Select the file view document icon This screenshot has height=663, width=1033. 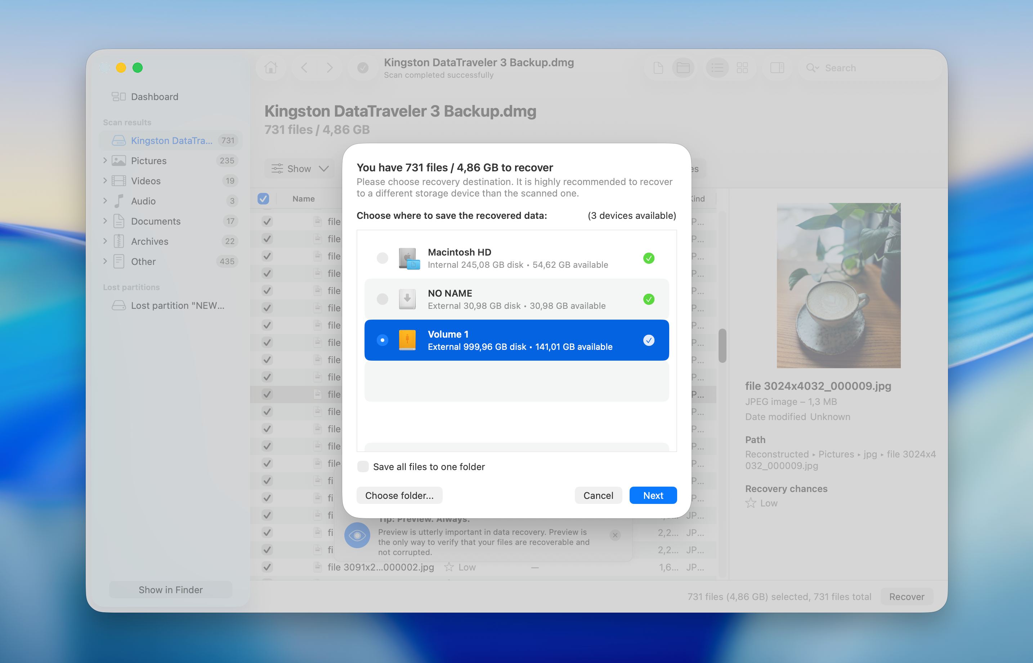click(x=658, y=68)
